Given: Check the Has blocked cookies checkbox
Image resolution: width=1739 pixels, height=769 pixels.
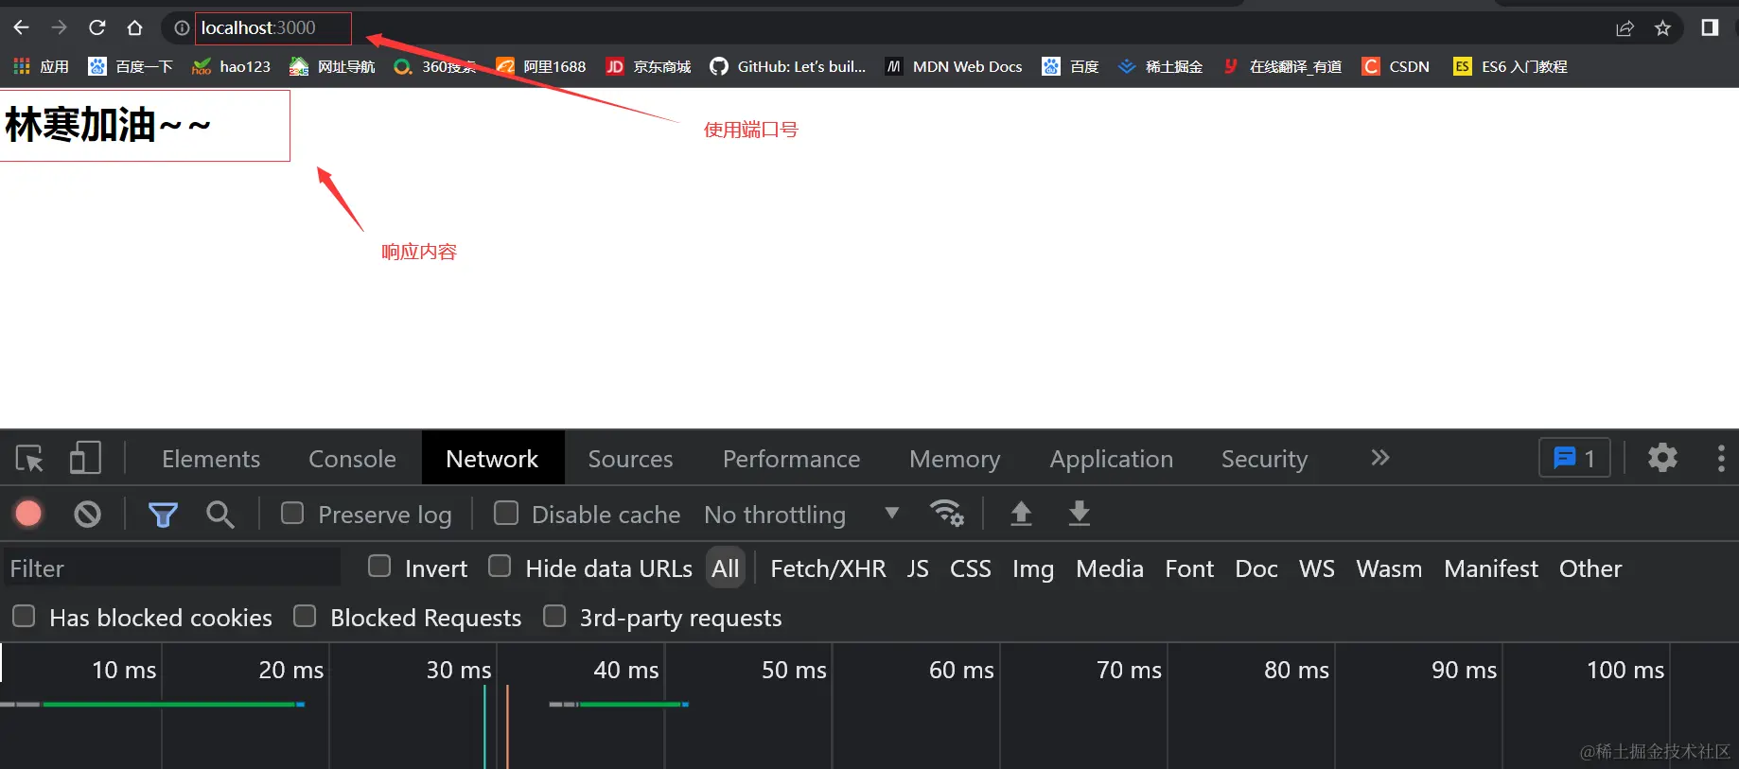Looking at the screenshot, I should tap(24, 616).
